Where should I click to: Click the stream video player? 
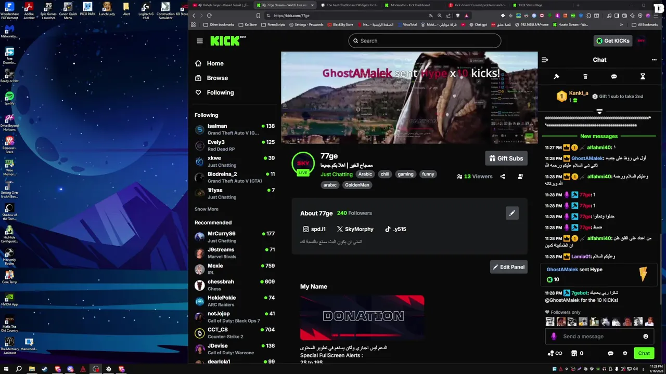tap(409, 98)
